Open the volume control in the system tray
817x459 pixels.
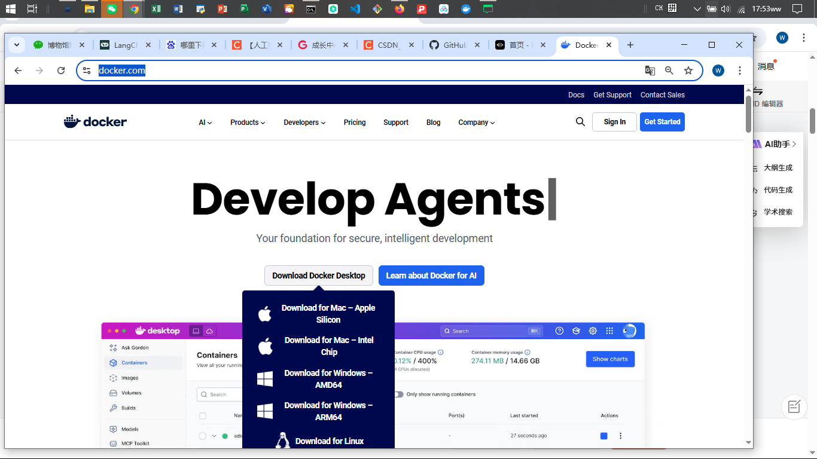[x=726, y=9]
